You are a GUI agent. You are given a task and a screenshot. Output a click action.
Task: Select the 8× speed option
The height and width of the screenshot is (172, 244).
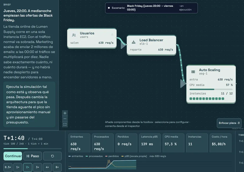[57, 167]
